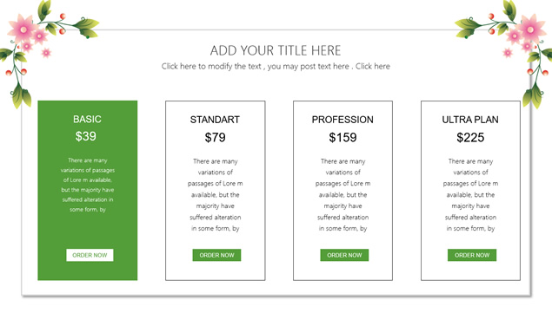Image resolution: width=552 pixels, height=313 pixels.
Task: Select the ULTRA PLAN heading
Action: pyautogui.click(x=470, y=120)
